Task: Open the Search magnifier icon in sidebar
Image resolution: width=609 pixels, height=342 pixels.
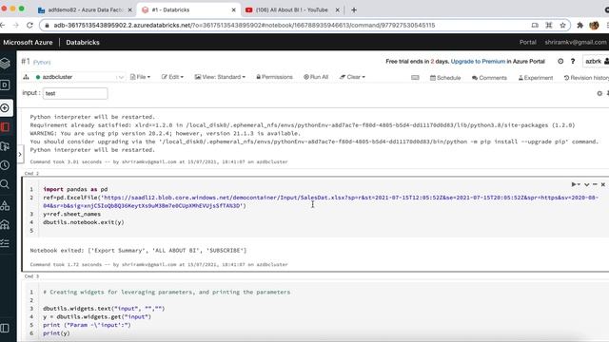Action: 5,184
